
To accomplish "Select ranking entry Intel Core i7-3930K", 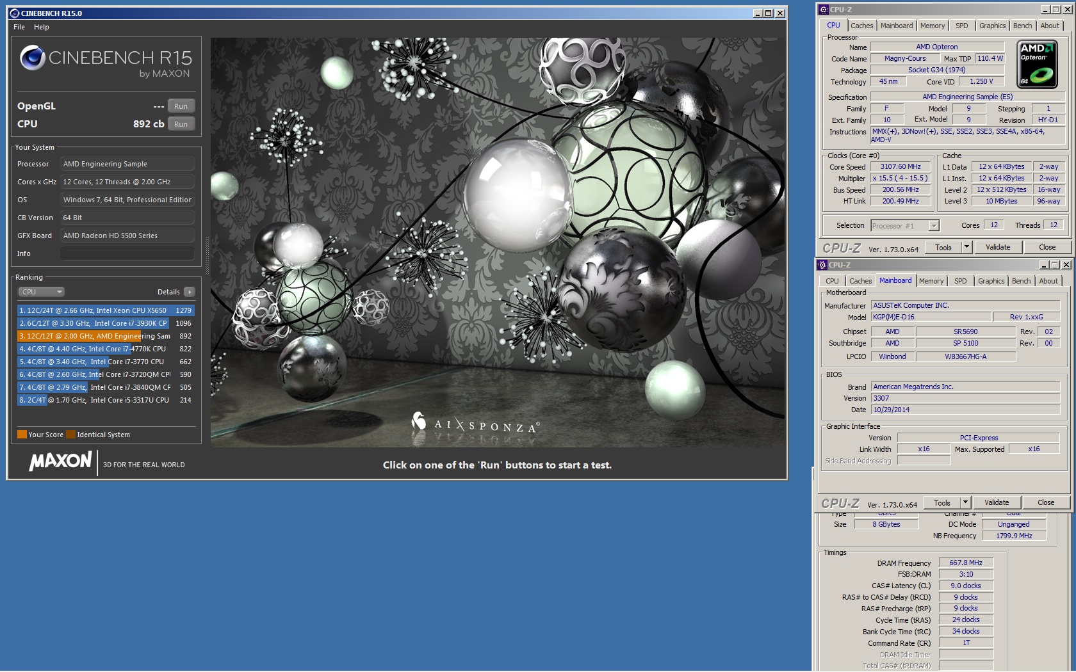I will tap(106, 323).
